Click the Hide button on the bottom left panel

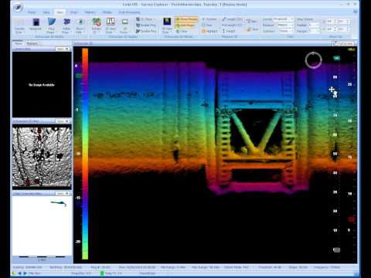click(63, 193)
